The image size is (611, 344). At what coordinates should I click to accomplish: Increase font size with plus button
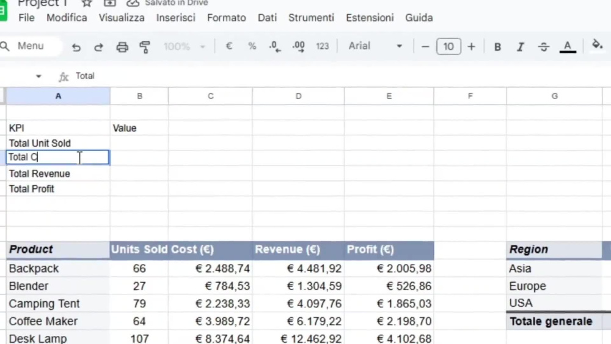pyautogui.click(x=472, y=47)
